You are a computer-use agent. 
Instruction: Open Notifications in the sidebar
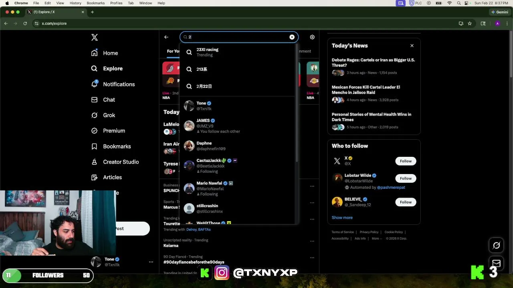coord(113,84)
